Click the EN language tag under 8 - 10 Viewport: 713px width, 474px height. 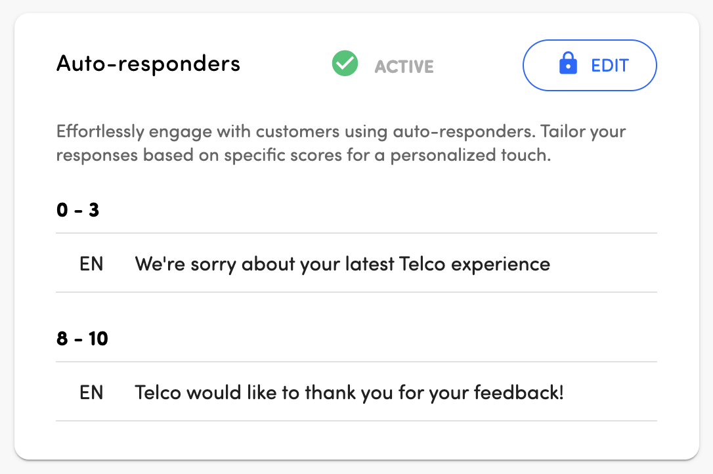tap(92, 393)
